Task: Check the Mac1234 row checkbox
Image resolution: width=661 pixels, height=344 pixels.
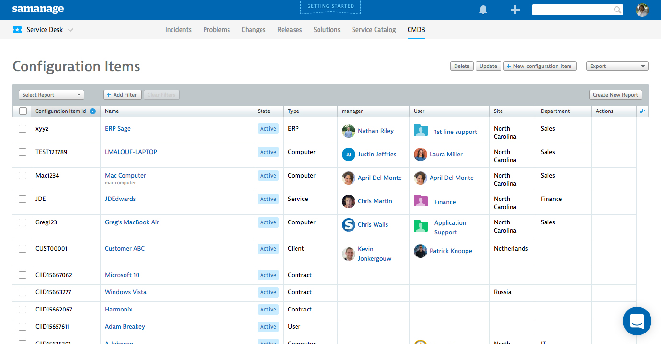Action: (23, 176)
